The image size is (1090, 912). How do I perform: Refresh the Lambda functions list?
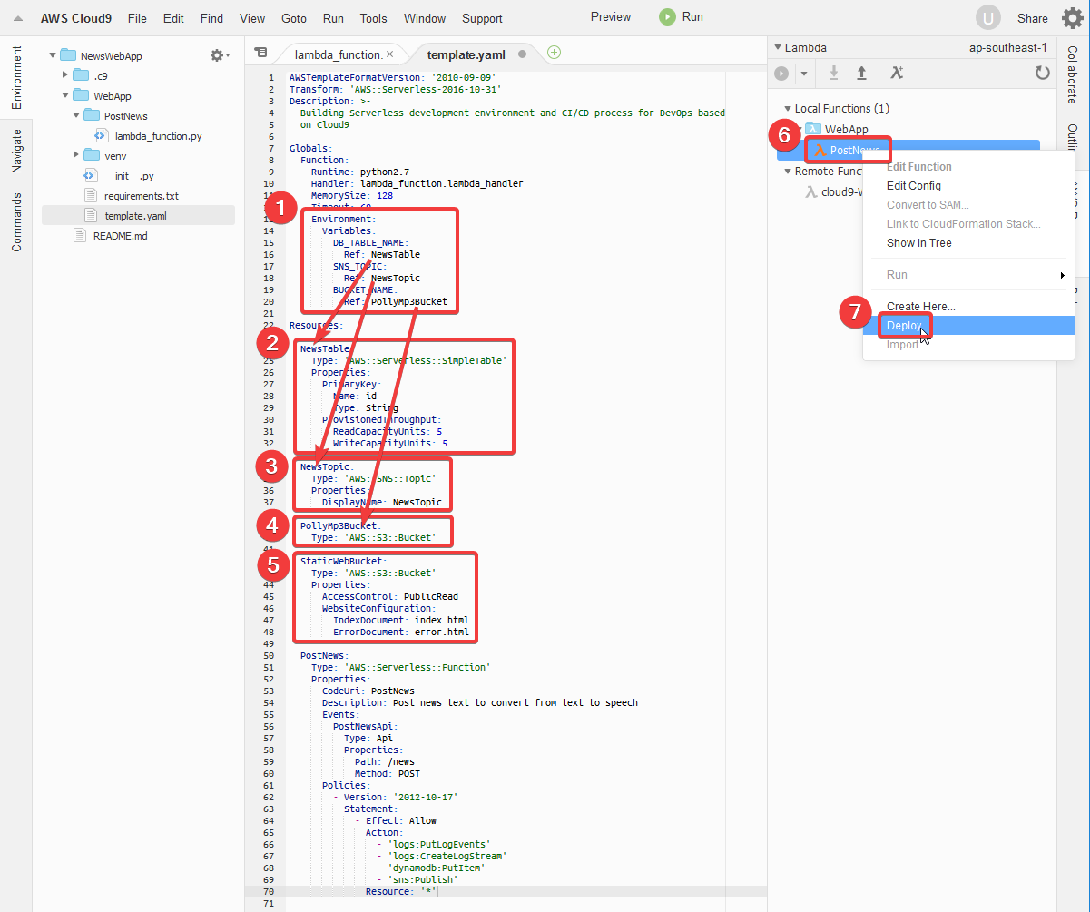(x=1043, y=73)
